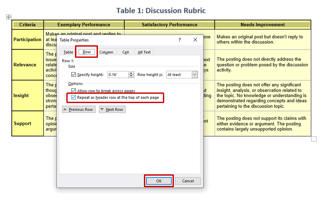The image size is (322, 201).
Task: Select the Row tab
Action: tap(86, 52)
